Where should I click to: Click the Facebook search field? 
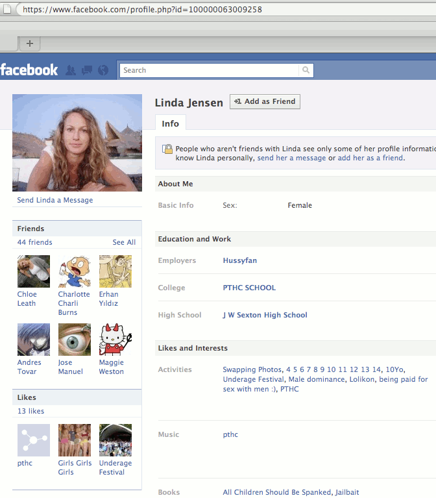210,70
